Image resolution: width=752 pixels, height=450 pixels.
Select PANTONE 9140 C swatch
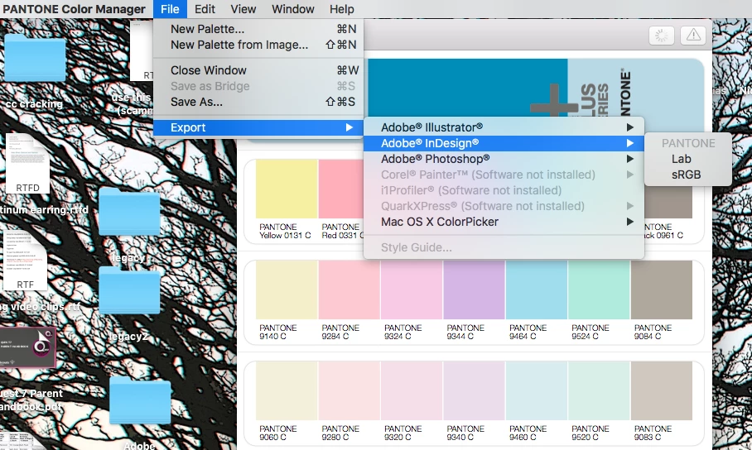(287, 290)
